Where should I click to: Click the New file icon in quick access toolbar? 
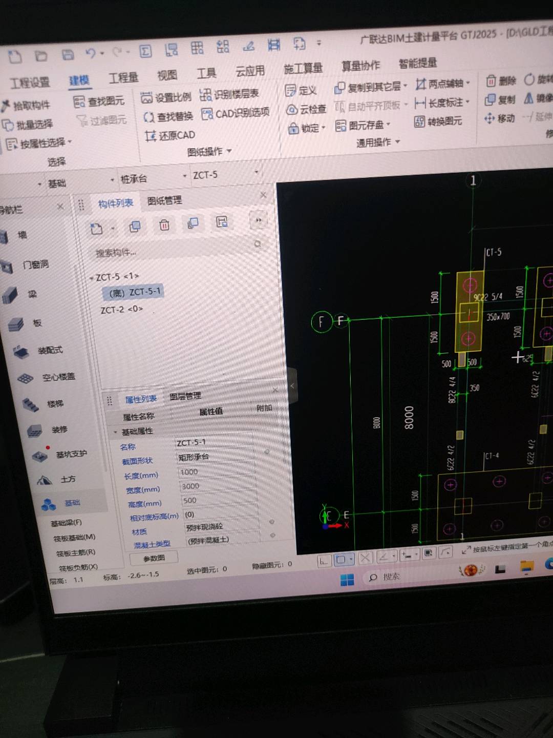pyautogui.click(x=15, y=56)
